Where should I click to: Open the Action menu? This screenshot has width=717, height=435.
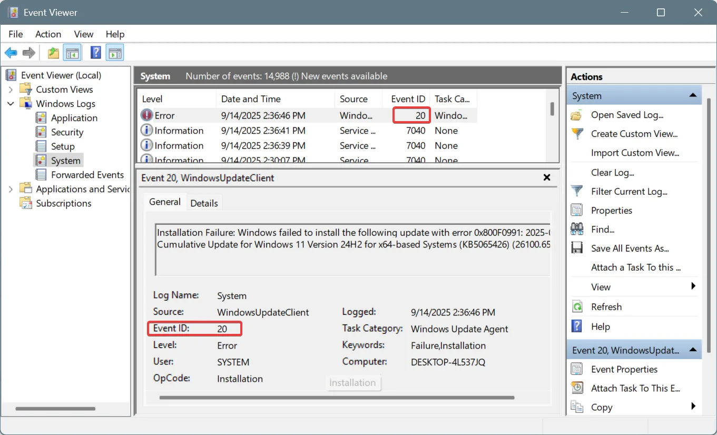pyautogui.click(x=48, y=34)
